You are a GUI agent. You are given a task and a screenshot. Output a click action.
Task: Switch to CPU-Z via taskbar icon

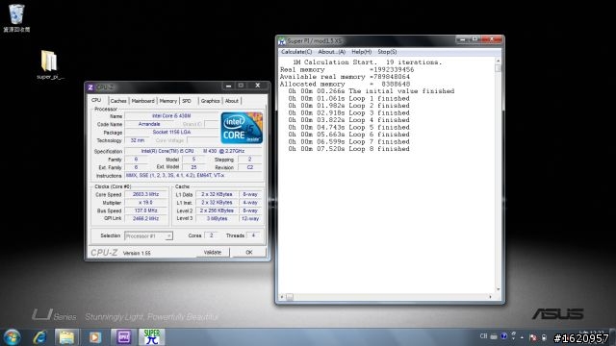124,337
